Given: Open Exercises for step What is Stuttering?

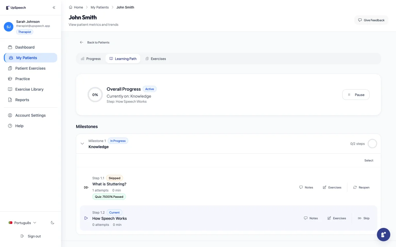Looking at the screenshot, I should 332,187.
